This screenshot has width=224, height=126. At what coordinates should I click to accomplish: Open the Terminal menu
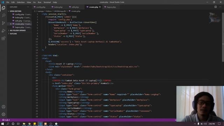(47, 2)
